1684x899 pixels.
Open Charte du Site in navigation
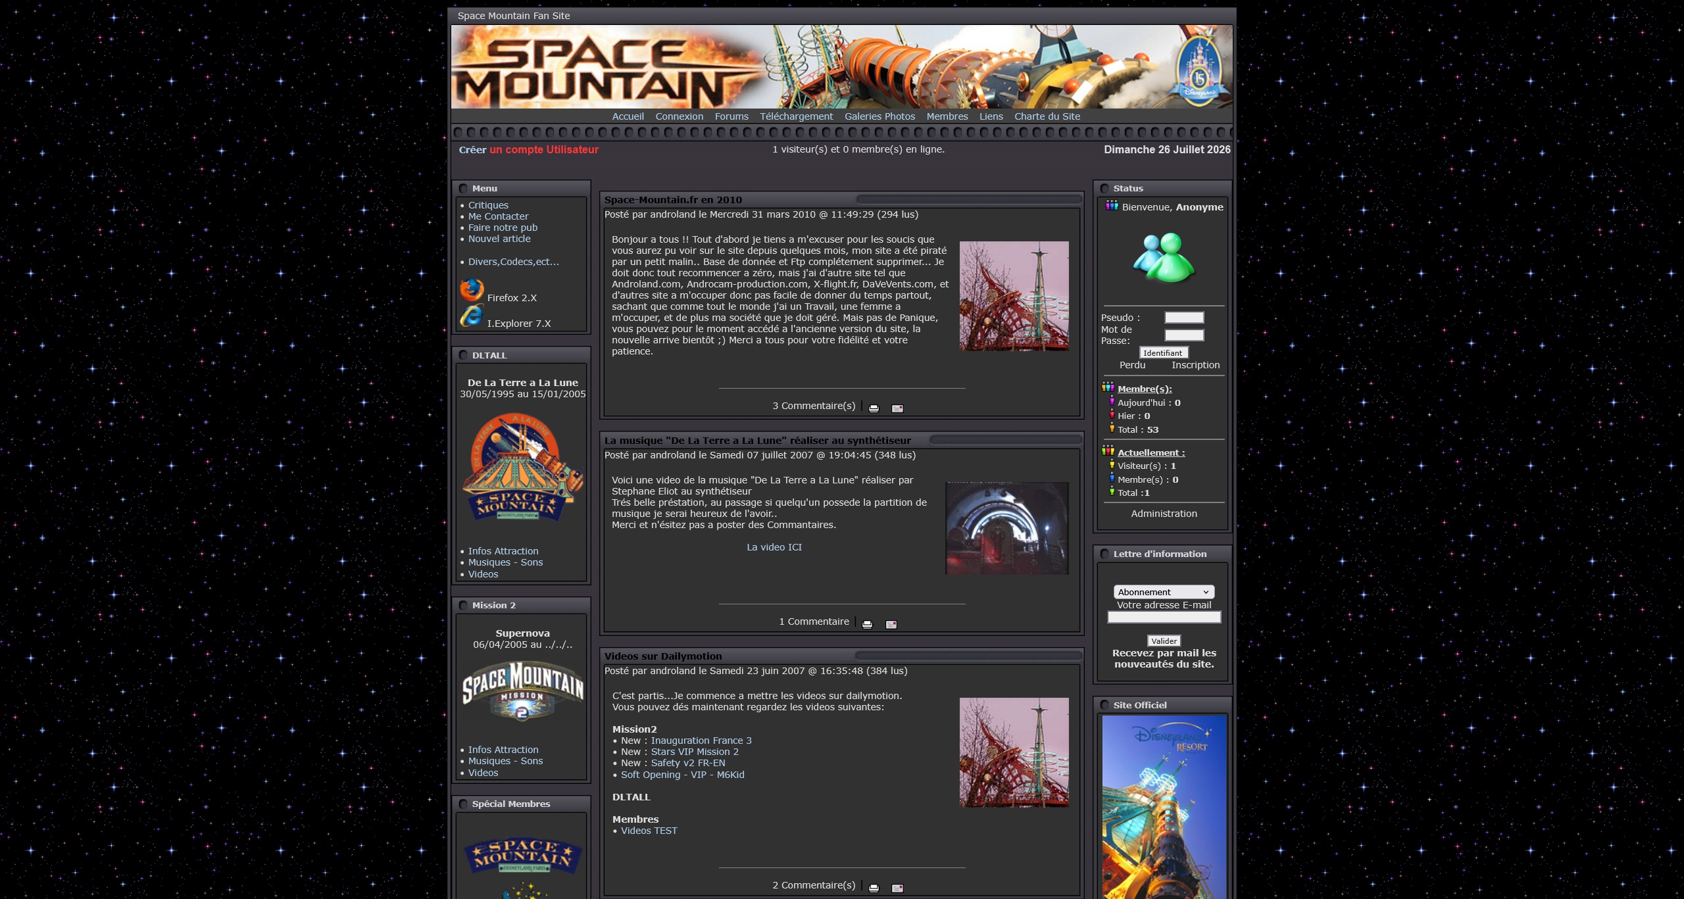coord(1047,116)
